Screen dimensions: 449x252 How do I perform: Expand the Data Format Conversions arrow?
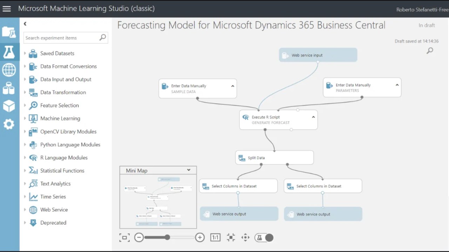click(x=25, y=66)
